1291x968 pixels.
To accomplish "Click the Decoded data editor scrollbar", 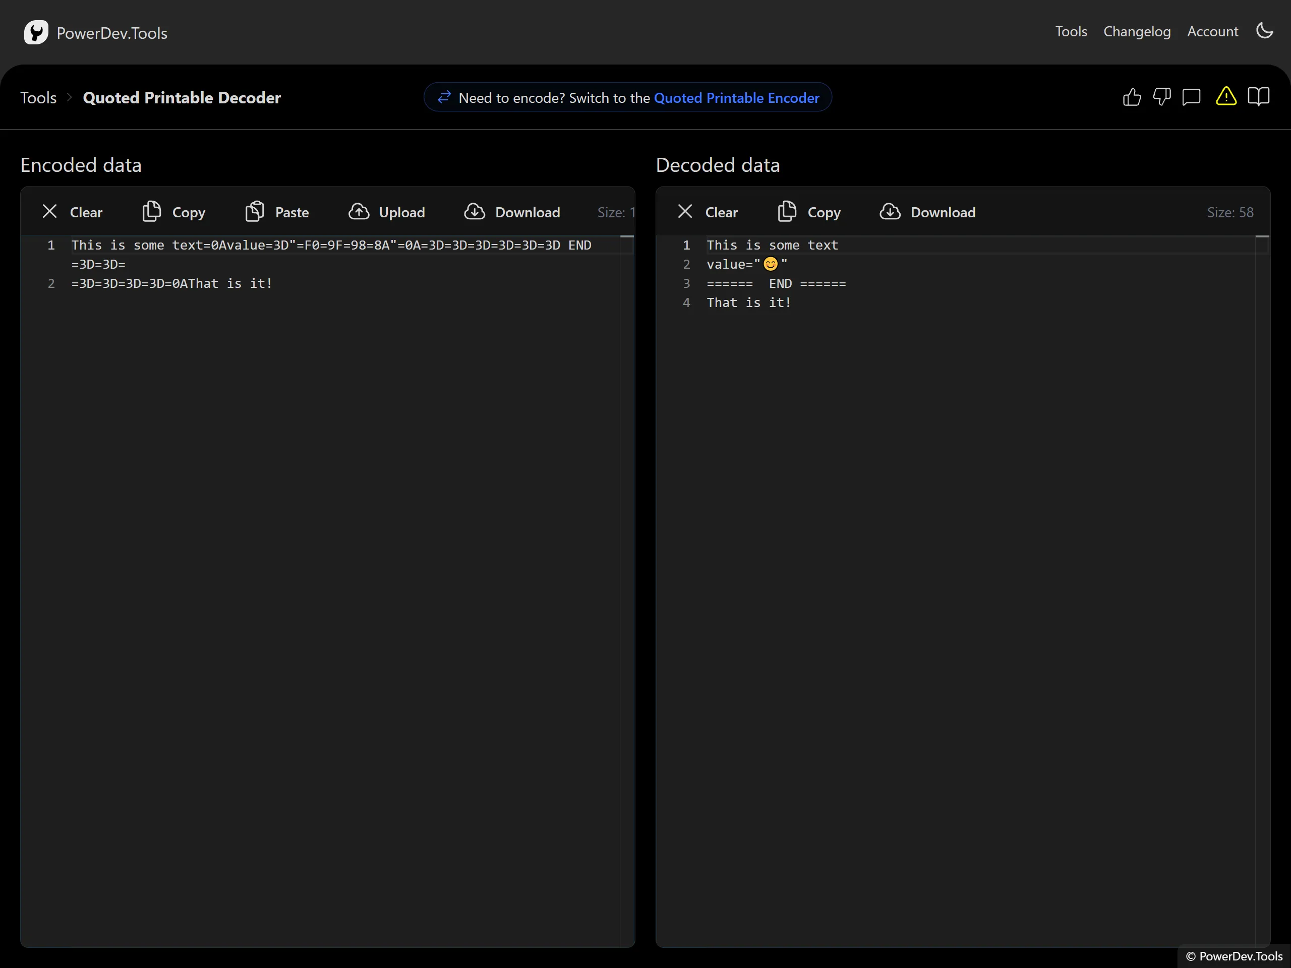I will click(1262, 590).
